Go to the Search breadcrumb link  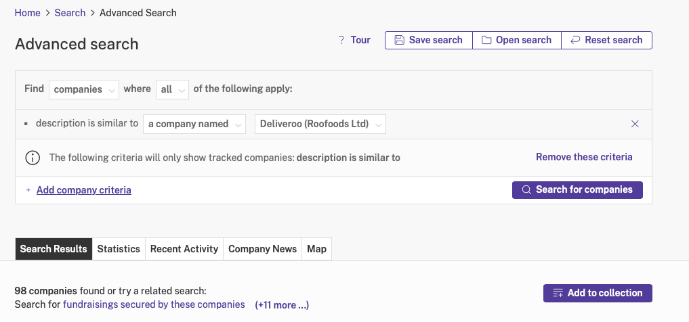pos(70,13)
